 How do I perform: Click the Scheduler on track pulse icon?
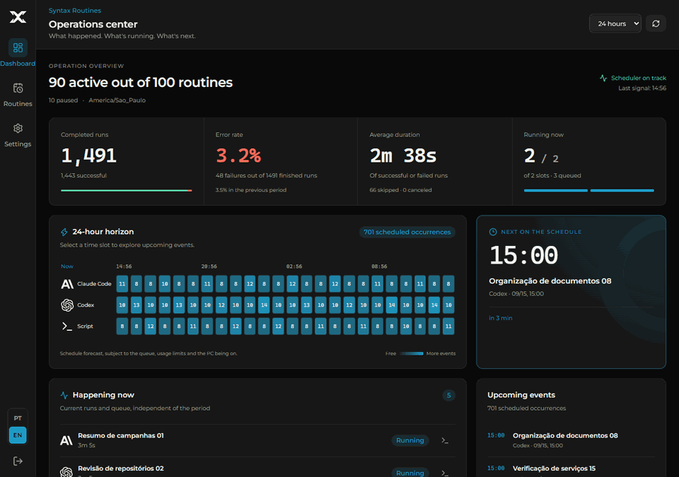(603, 78)
